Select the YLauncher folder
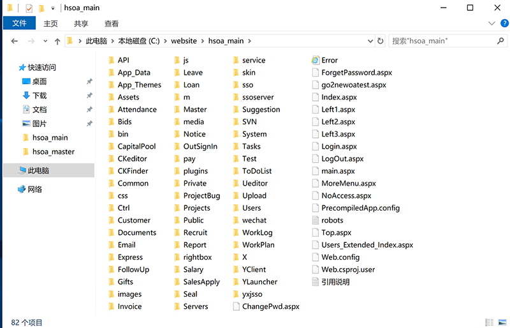This screenshot has width=510, height=328. 256,282
